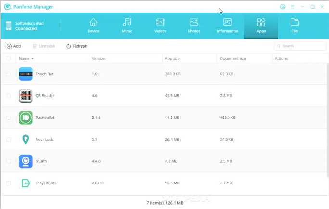The image size is (329, 209).
Task: Click the Add button
Action: pyautogui.click(x=14, y=46)
